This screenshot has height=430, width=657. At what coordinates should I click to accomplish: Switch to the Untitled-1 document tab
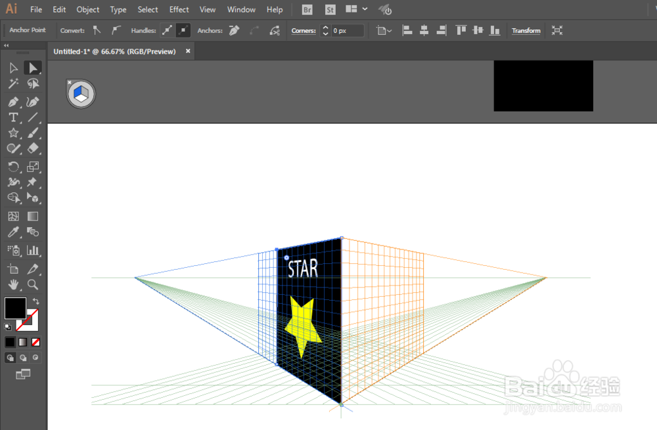[114, 51]
